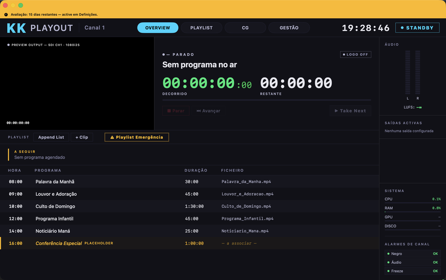Click the 19:28:46 clock display
This screenshot has width=446, height=280.
coord(366,28)
